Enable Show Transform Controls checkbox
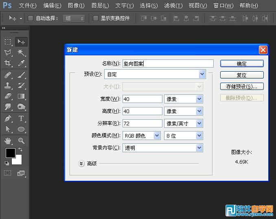This screenshot has width=276, height=219. [x=96, y=18]
